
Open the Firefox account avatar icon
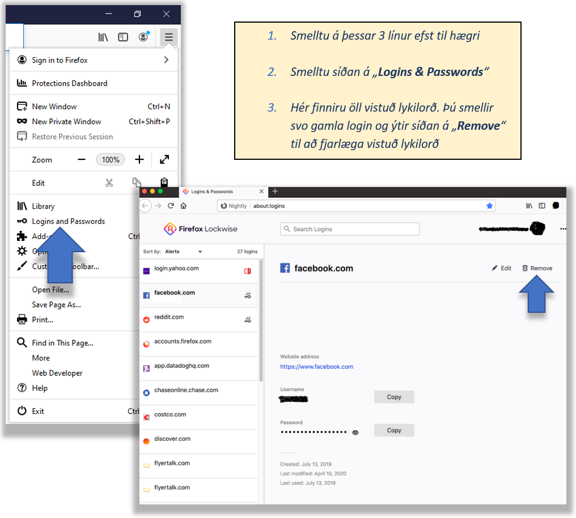[143, 37]
